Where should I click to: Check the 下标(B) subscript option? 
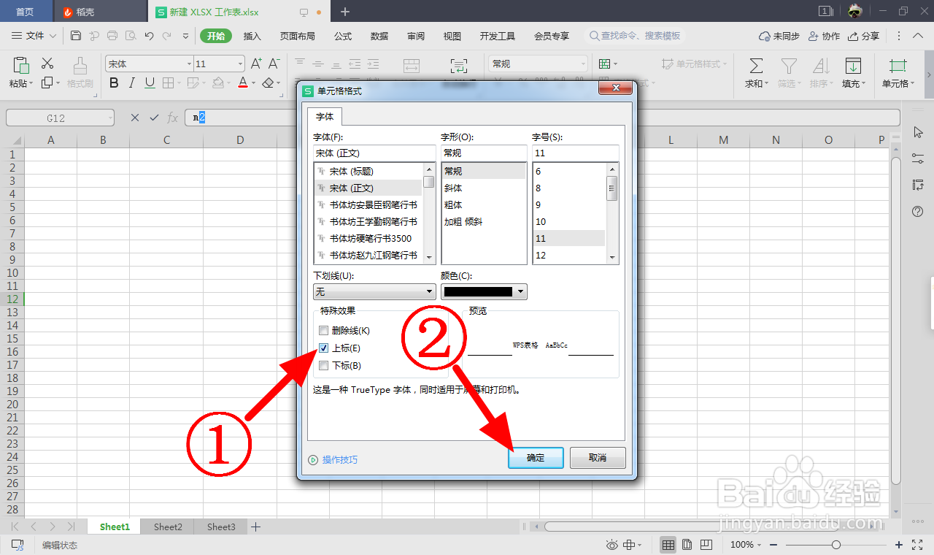323,366
